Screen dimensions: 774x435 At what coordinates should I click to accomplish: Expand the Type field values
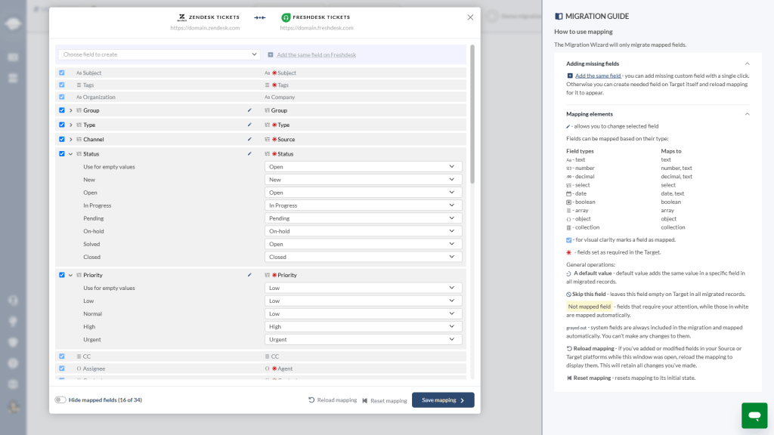[70, 125]
